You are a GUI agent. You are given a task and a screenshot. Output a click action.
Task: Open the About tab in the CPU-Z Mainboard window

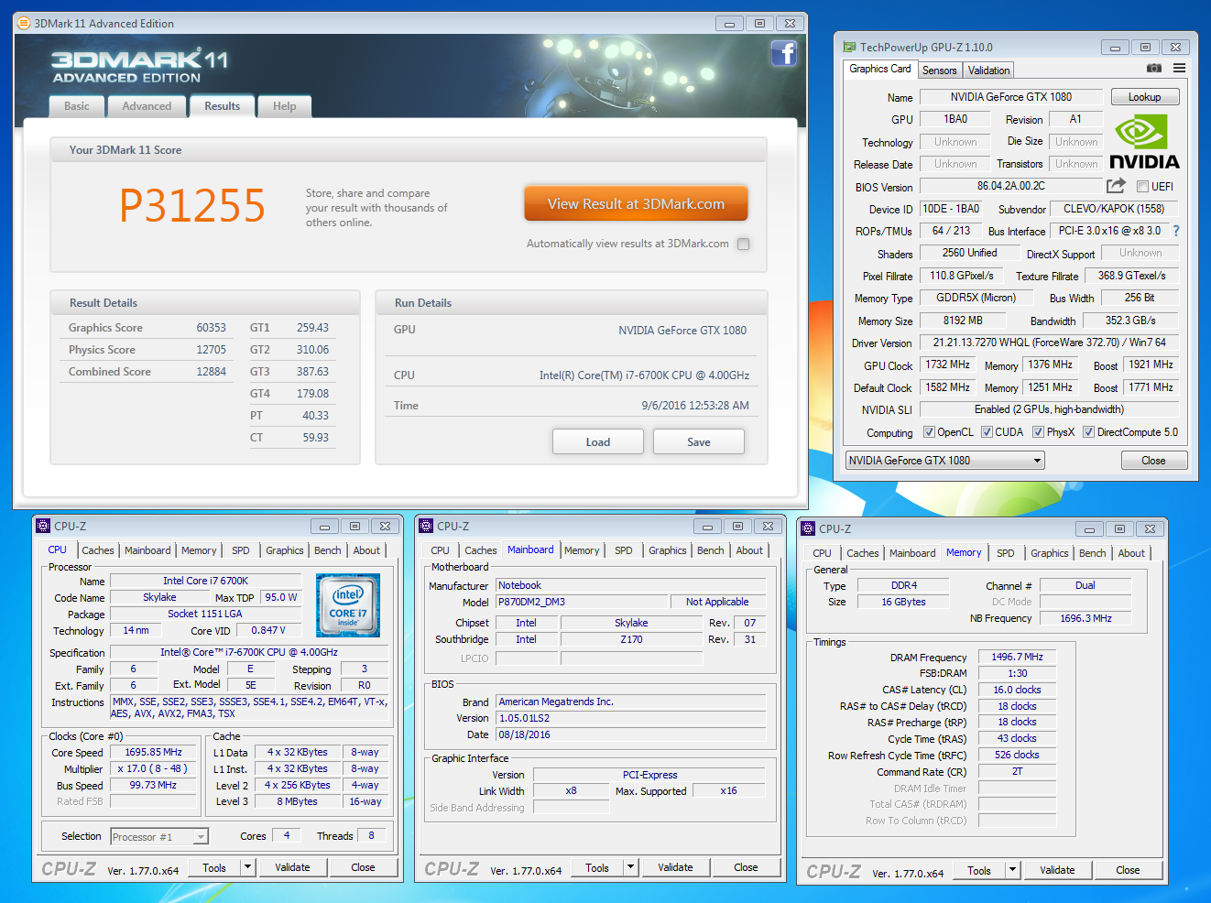click(x=749, y=550)
